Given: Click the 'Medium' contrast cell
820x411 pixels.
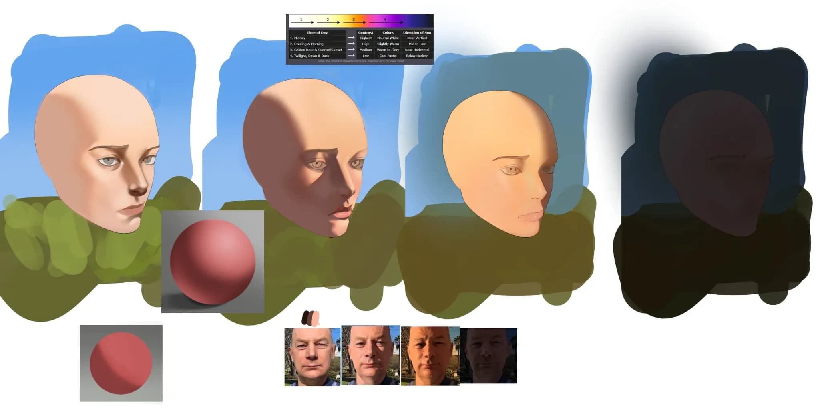Looking at the screenshot, I should point(366,50).
